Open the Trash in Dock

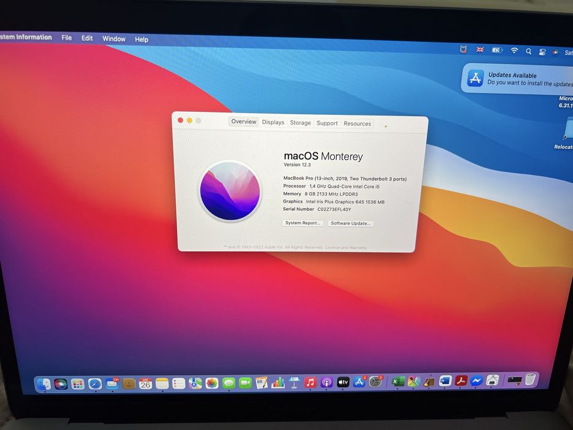click(x=530, y=379)
